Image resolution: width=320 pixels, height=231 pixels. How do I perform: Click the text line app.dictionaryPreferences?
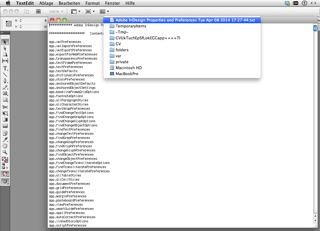pyautogui.click(x=71, y=75)
